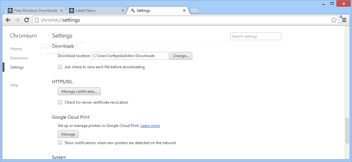
Task: Click the HTTPS/SSL section heading
Action: point(62,82)
